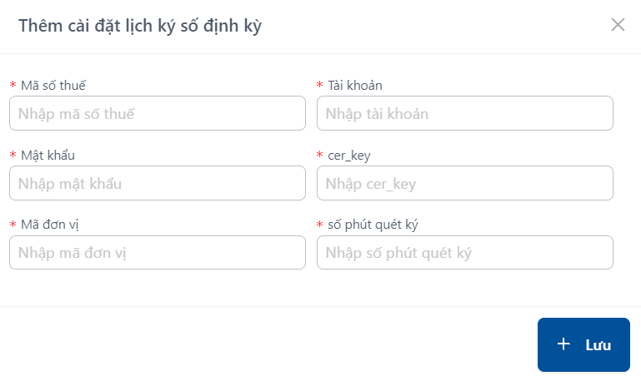The width and height of the screenshot is (641, 376).
Task: Activate the Nhập cer_key input box
Action: (465, 183)
